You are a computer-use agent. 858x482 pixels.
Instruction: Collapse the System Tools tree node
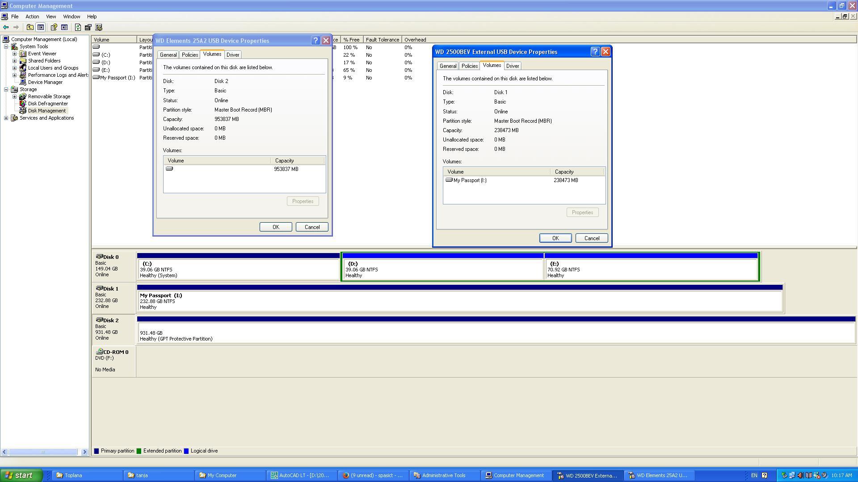[x=6, y=46]
